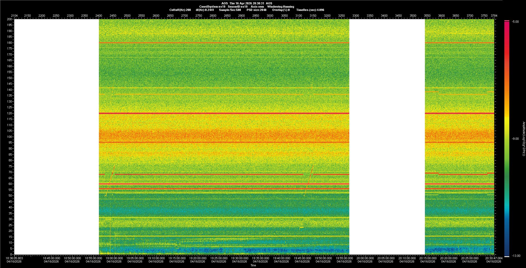Click the -5.00 label atop the colorbar
The height and width of the screenshot is (268, 526).
click(x=515, y=22)
